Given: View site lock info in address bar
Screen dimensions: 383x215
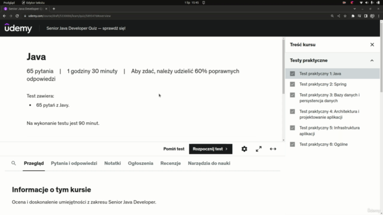Looking at the screenshot, I should [x=25, y=16].
